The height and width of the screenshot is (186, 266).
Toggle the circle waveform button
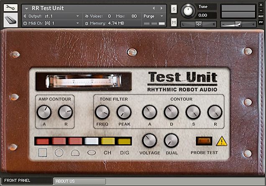pyautogui.click(x=59, y=141)
